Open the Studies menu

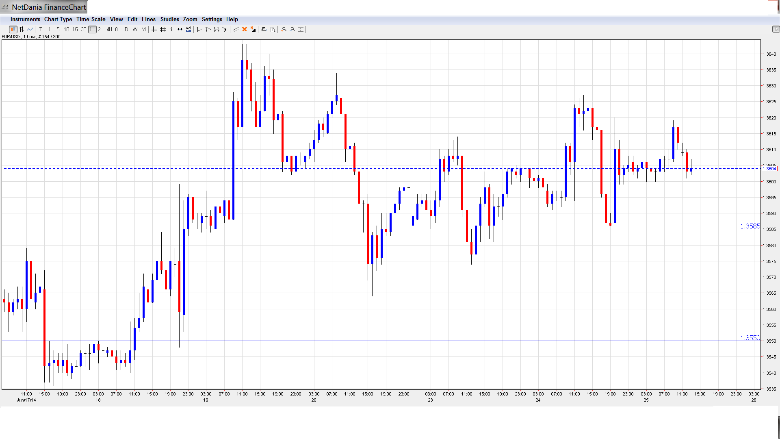[x=169, y=19]
